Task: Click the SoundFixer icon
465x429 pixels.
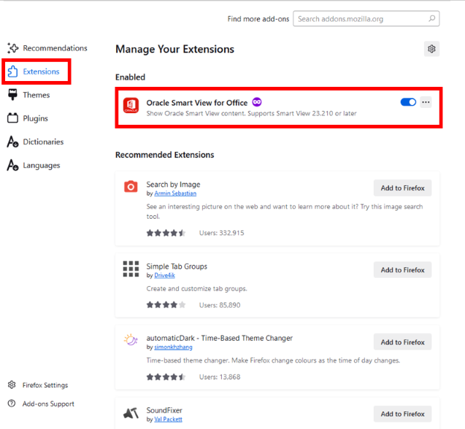Action: coord(131,413)
